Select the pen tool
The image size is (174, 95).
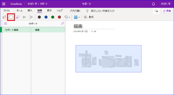click(x=24, y=17)
